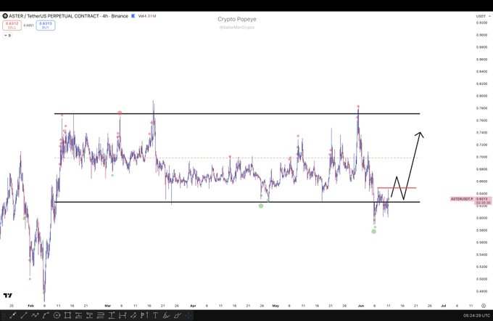493x321 pixels.
Task: Click the 0.9000 price axis label
Action: pos(481,35)
